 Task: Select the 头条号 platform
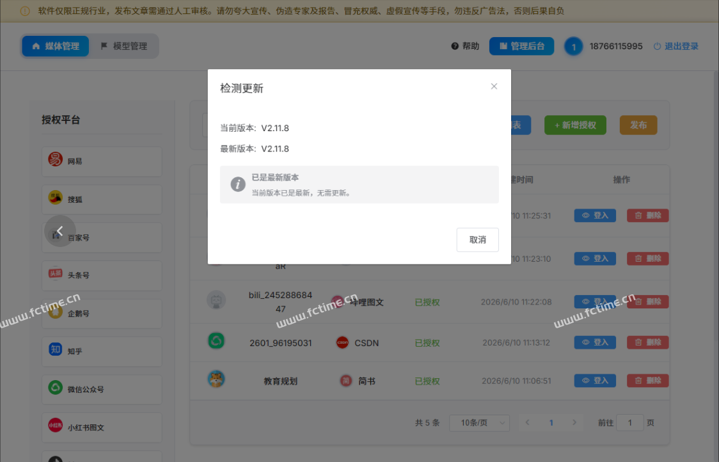102,276
